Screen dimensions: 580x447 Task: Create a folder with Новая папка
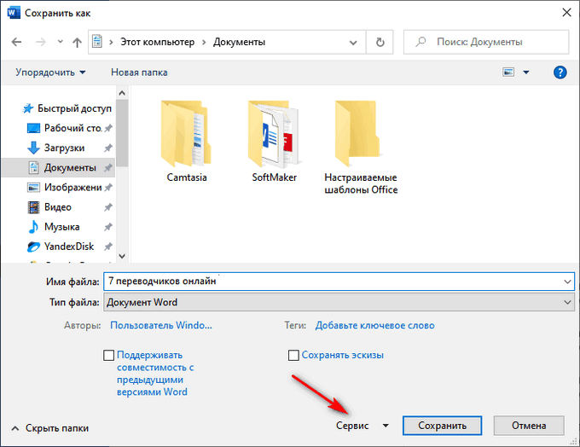(x=139, y=73)
